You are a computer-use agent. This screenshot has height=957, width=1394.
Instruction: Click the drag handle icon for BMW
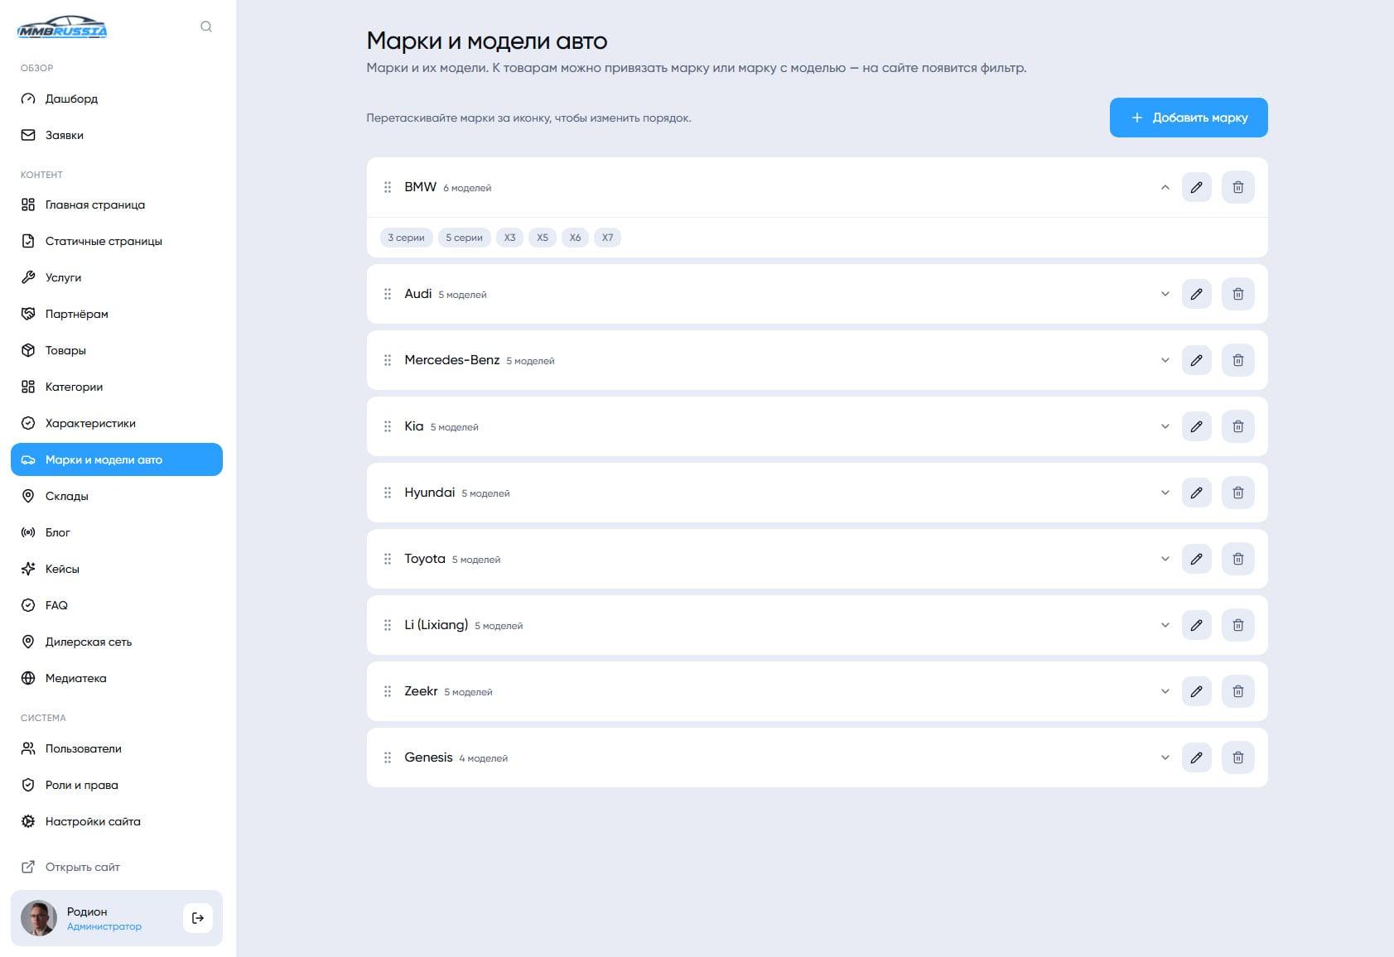[x=388, y=187]
